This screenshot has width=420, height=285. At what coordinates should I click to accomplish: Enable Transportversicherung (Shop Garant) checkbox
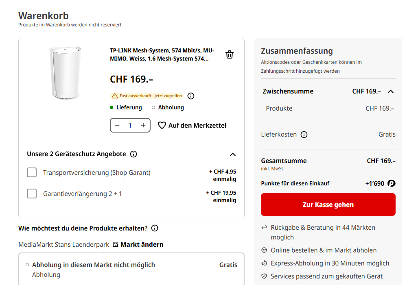click(32, 173)
